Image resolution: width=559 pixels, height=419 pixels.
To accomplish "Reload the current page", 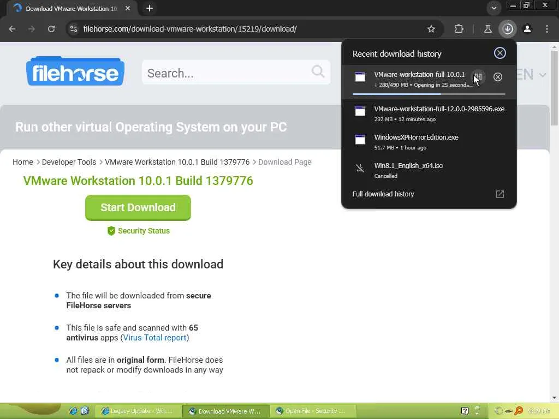I will (51, 29).
